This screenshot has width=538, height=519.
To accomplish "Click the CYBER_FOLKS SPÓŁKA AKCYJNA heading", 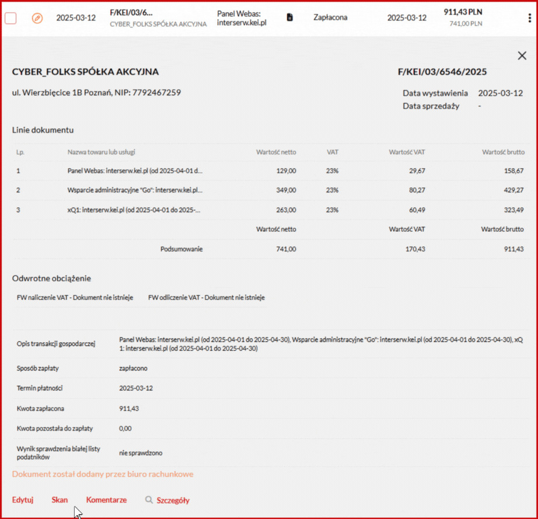I will pyautogui.click(x=85, y=72).
